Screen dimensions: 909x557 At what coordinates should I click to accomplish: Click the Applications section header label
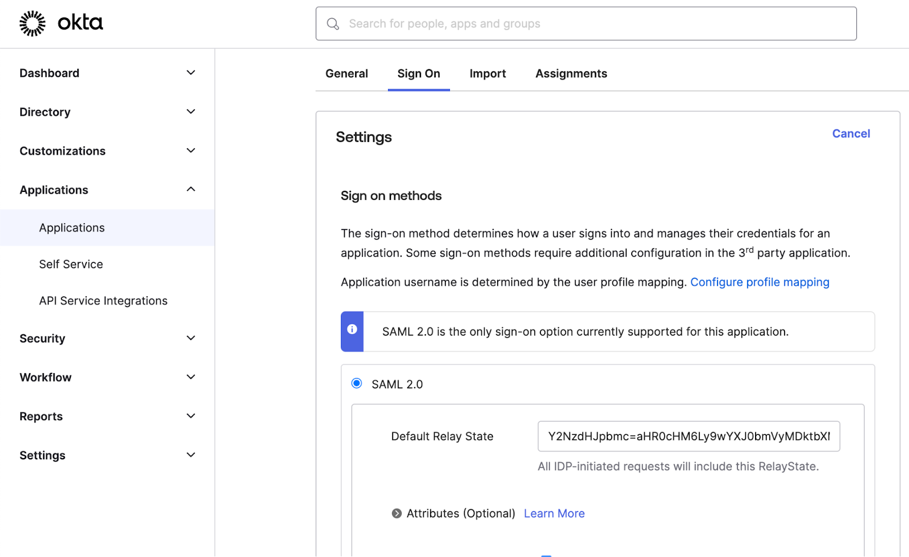pyautogui.click(x=54, y=190)
